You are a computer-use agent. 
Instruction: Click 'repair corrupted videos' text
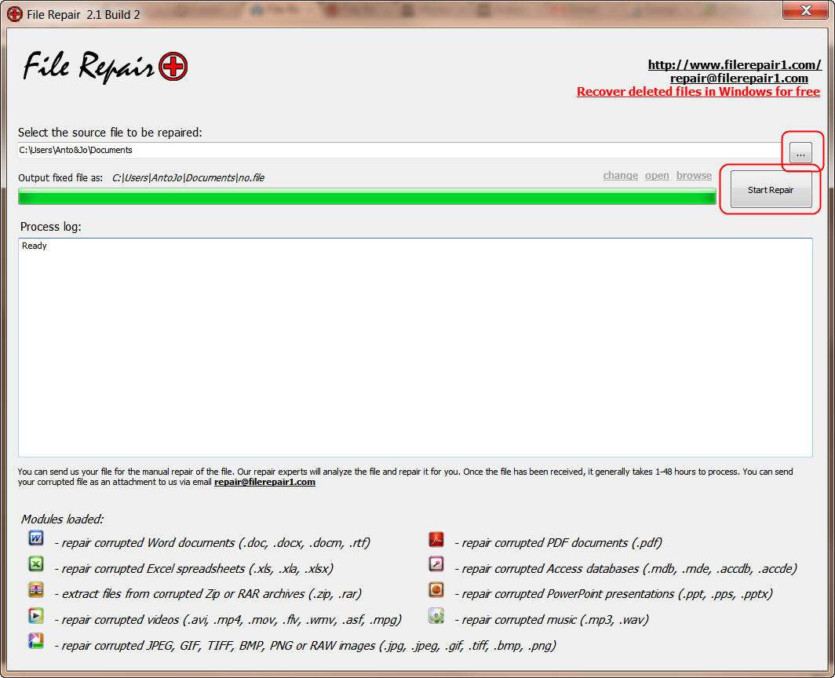coord(228,619)
